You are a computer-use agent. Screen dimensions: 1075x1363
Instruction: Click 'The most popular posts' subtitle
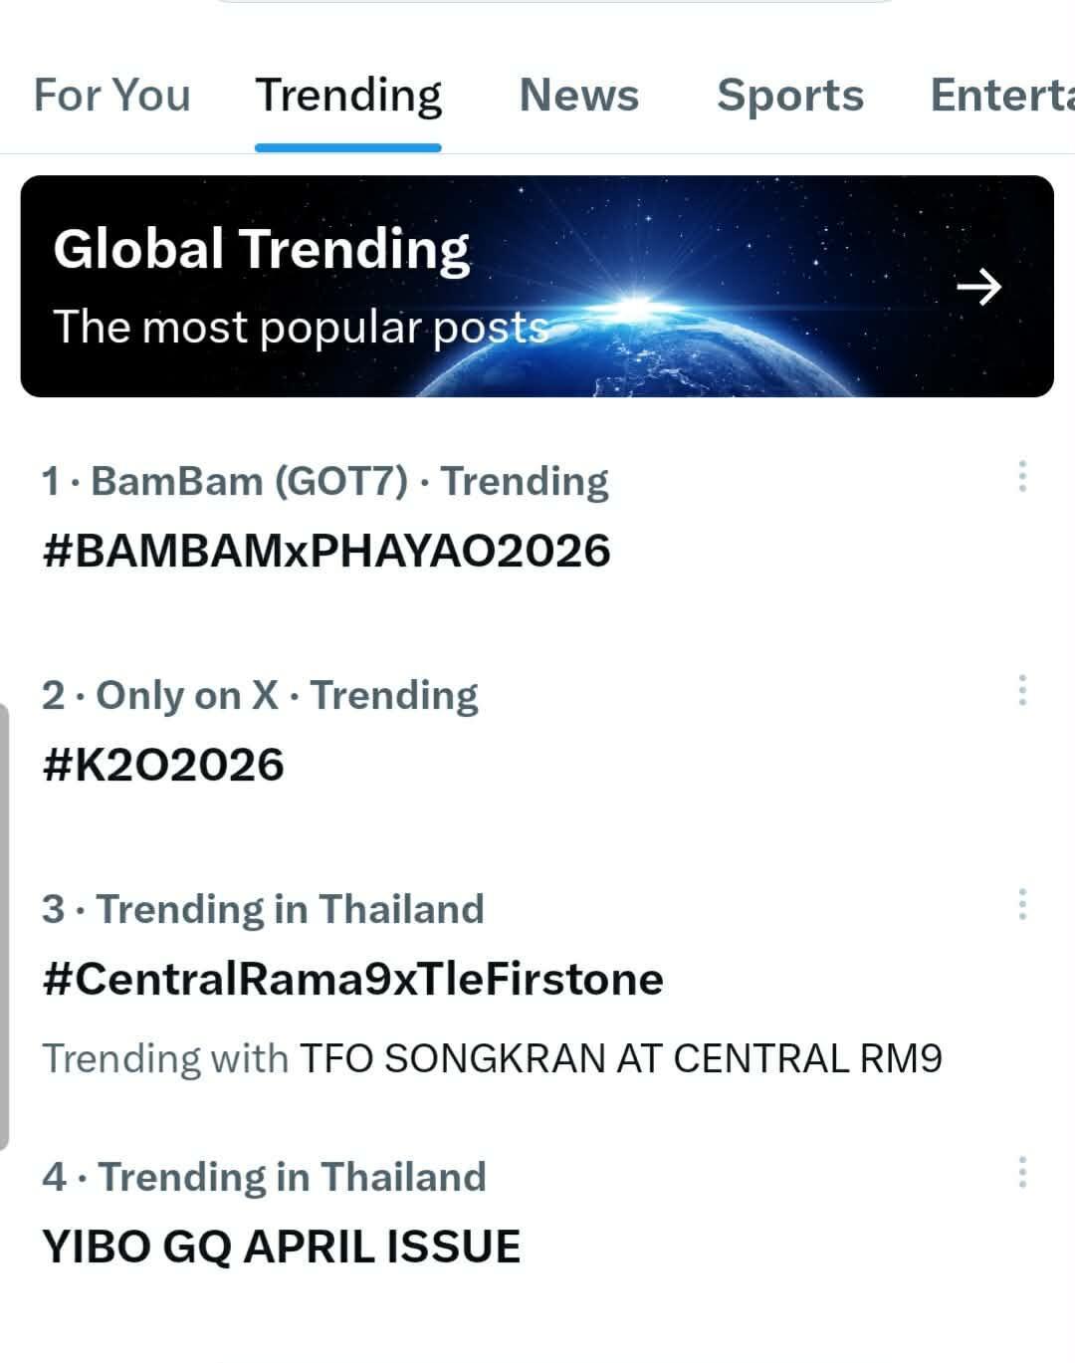click(x=301, y=328)
